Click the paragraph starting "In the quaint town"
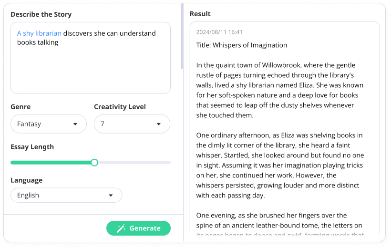This screenshot has width=391, height=248. point(279,90)
